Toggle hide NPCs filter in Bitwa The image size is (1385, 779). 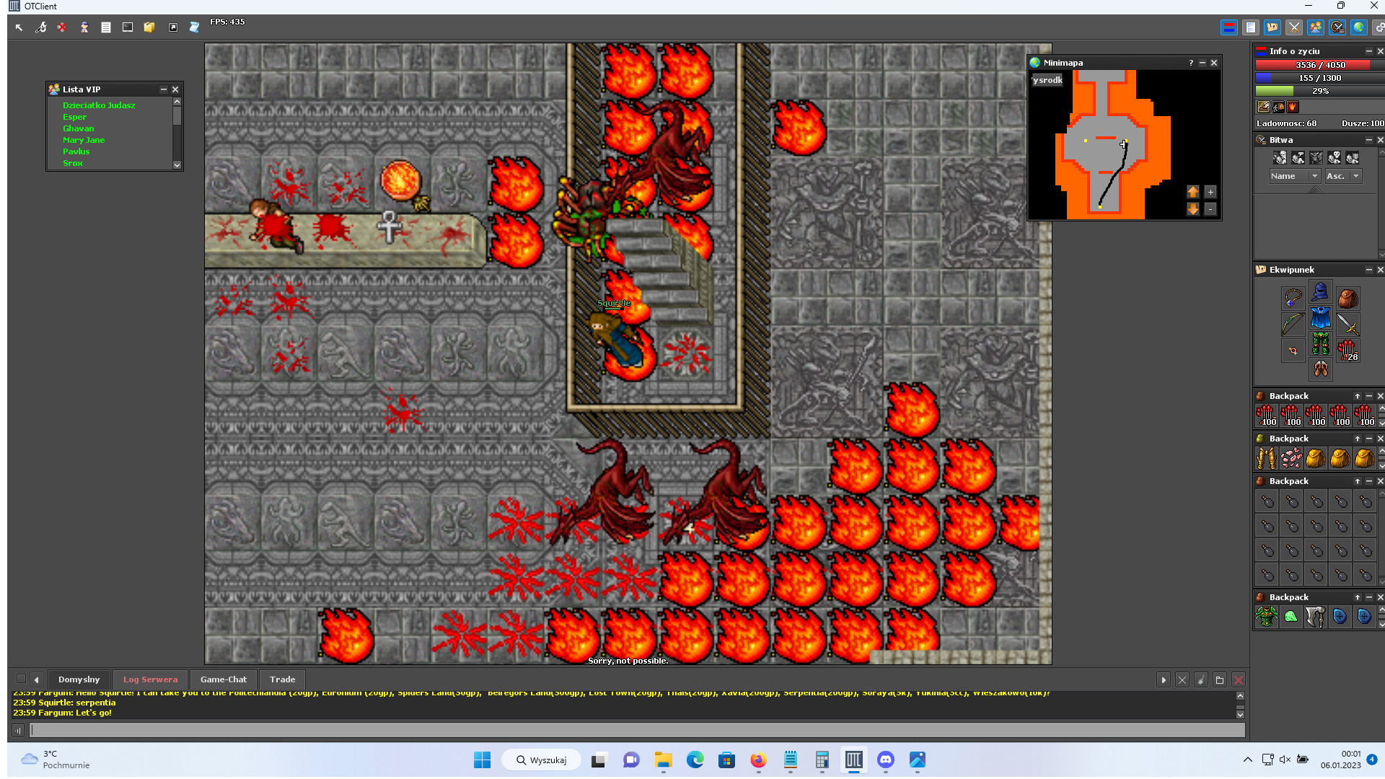pos(1298,157)
